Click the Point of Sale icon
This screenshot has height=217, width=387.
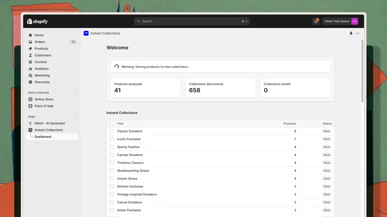coord(30,106)
